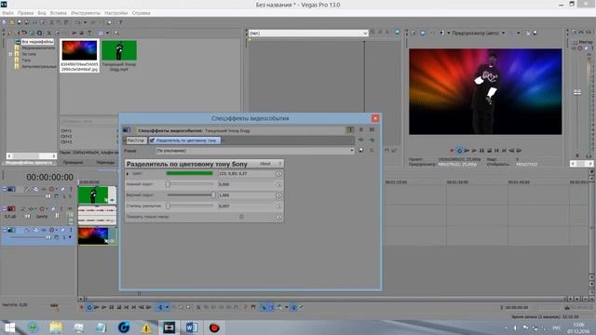The image size is (596, 335).
Task: Animate the blur amount clock icon
Action: [x=278, y=207]
